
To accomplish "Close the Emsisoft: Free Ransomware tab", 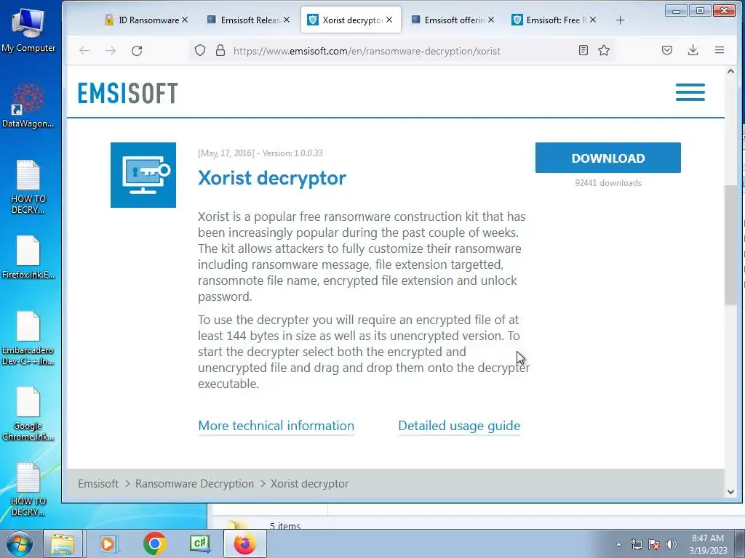I will click(593, 20).
